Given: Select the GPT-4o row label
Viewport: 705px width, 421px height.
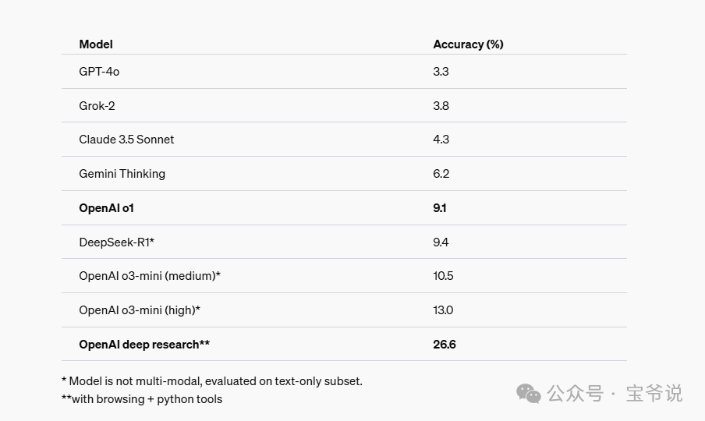Looking at the screenshot, I should coord(99,71).
